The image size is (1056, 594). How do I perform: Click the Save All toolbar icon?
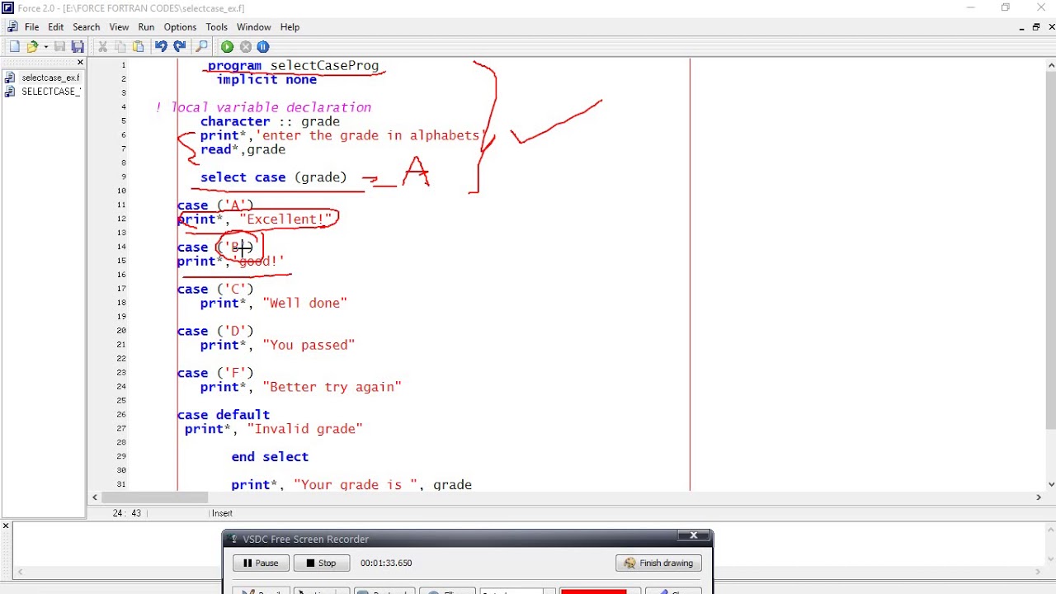tap(78, 47)
